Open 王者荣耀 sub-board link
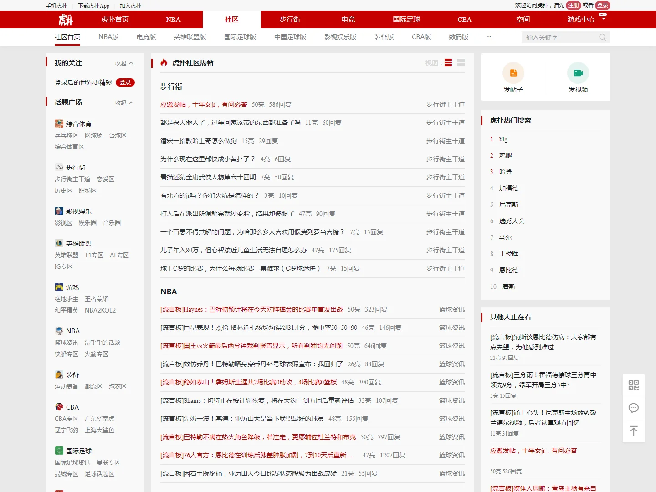Viewport: 656px width, 492px height. pyautogui.click(x=97, y=299)
